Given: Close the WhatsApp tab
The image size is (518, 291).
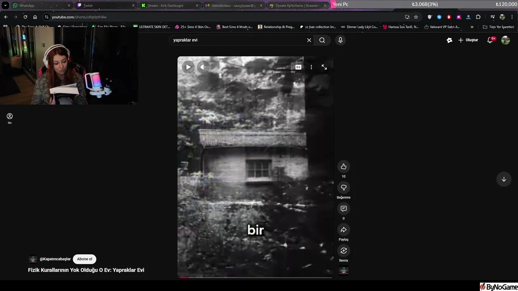Looking at the screenshot, I should (69, 6).
